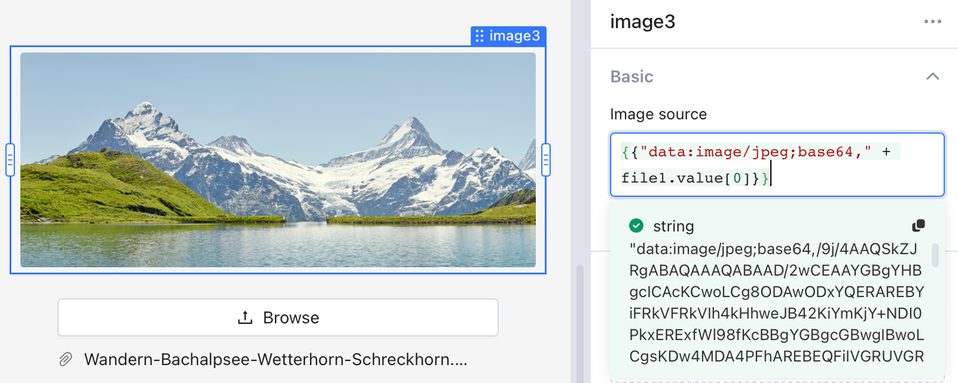958x383 pixels.
Task: Click the image3 title in the inspector
Action: (643, 22)
